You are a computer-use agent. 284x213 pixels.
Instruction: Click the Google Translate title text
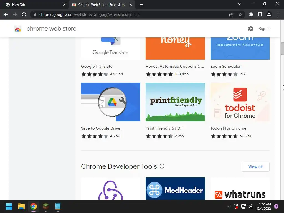point(97,66)
